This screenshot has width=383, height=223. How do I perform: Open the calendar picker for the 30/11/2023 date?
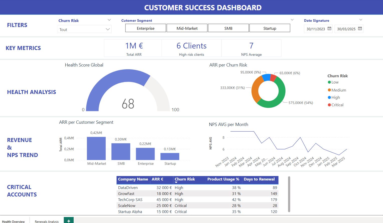(329, 29)
